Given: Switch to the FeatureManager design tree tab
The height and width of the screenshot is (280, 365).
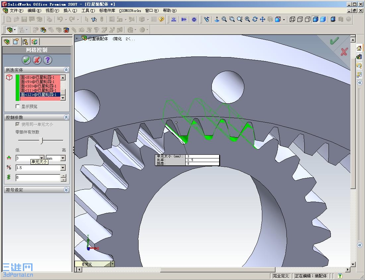Looking at the screenshot, I should click(x=7, y=42).
